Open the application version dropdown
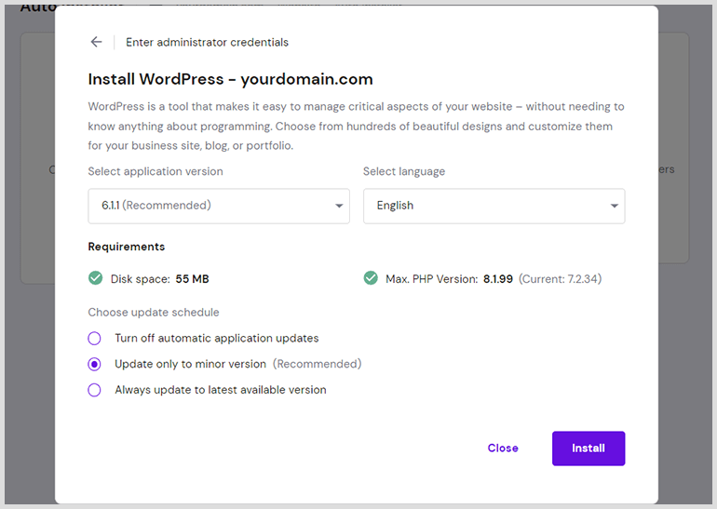Viewport: 717px width, 509px height. (x=219, y=206)
